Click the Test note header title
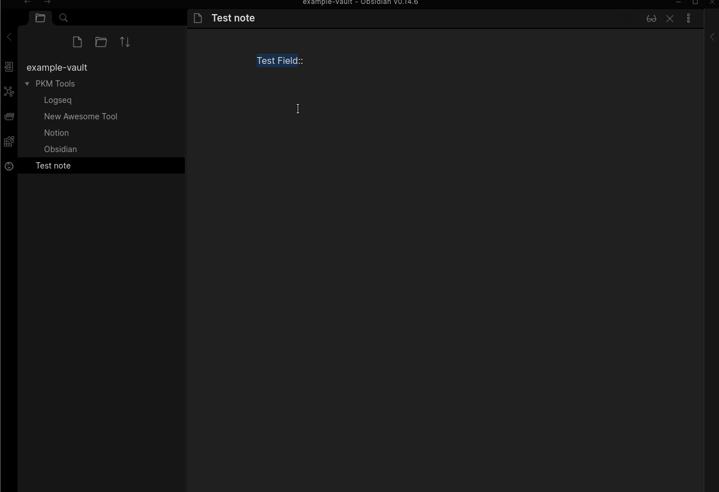Screen dimensions: 719x492 coord(233,18)
